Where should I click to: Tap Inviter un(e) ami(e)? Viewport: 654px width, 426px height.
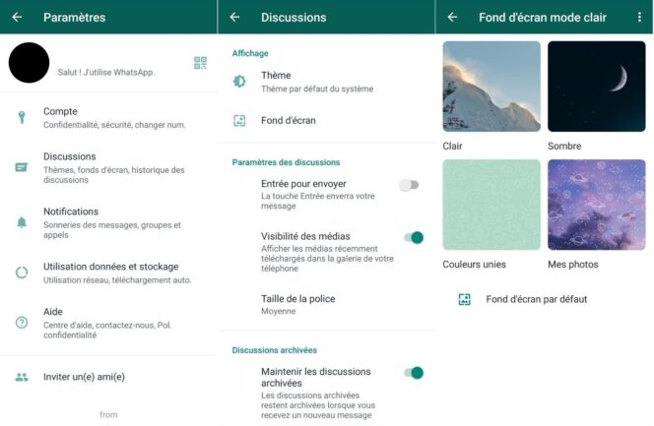click(108, 377)
